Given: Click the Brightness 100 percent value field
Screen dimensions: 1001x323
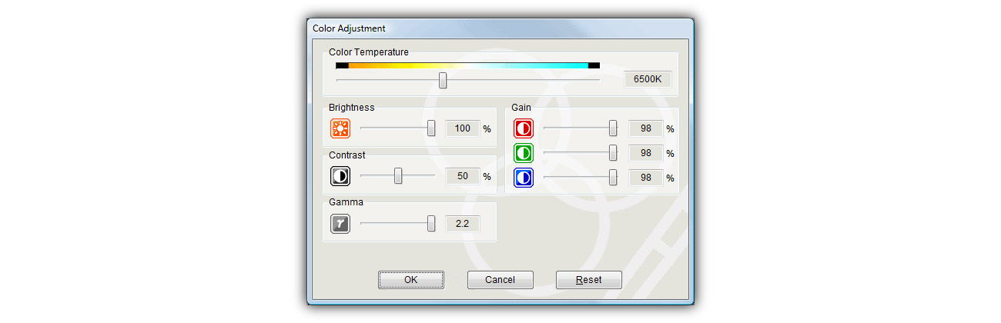Looking at the screenshot, I should [x=463, y=128].
